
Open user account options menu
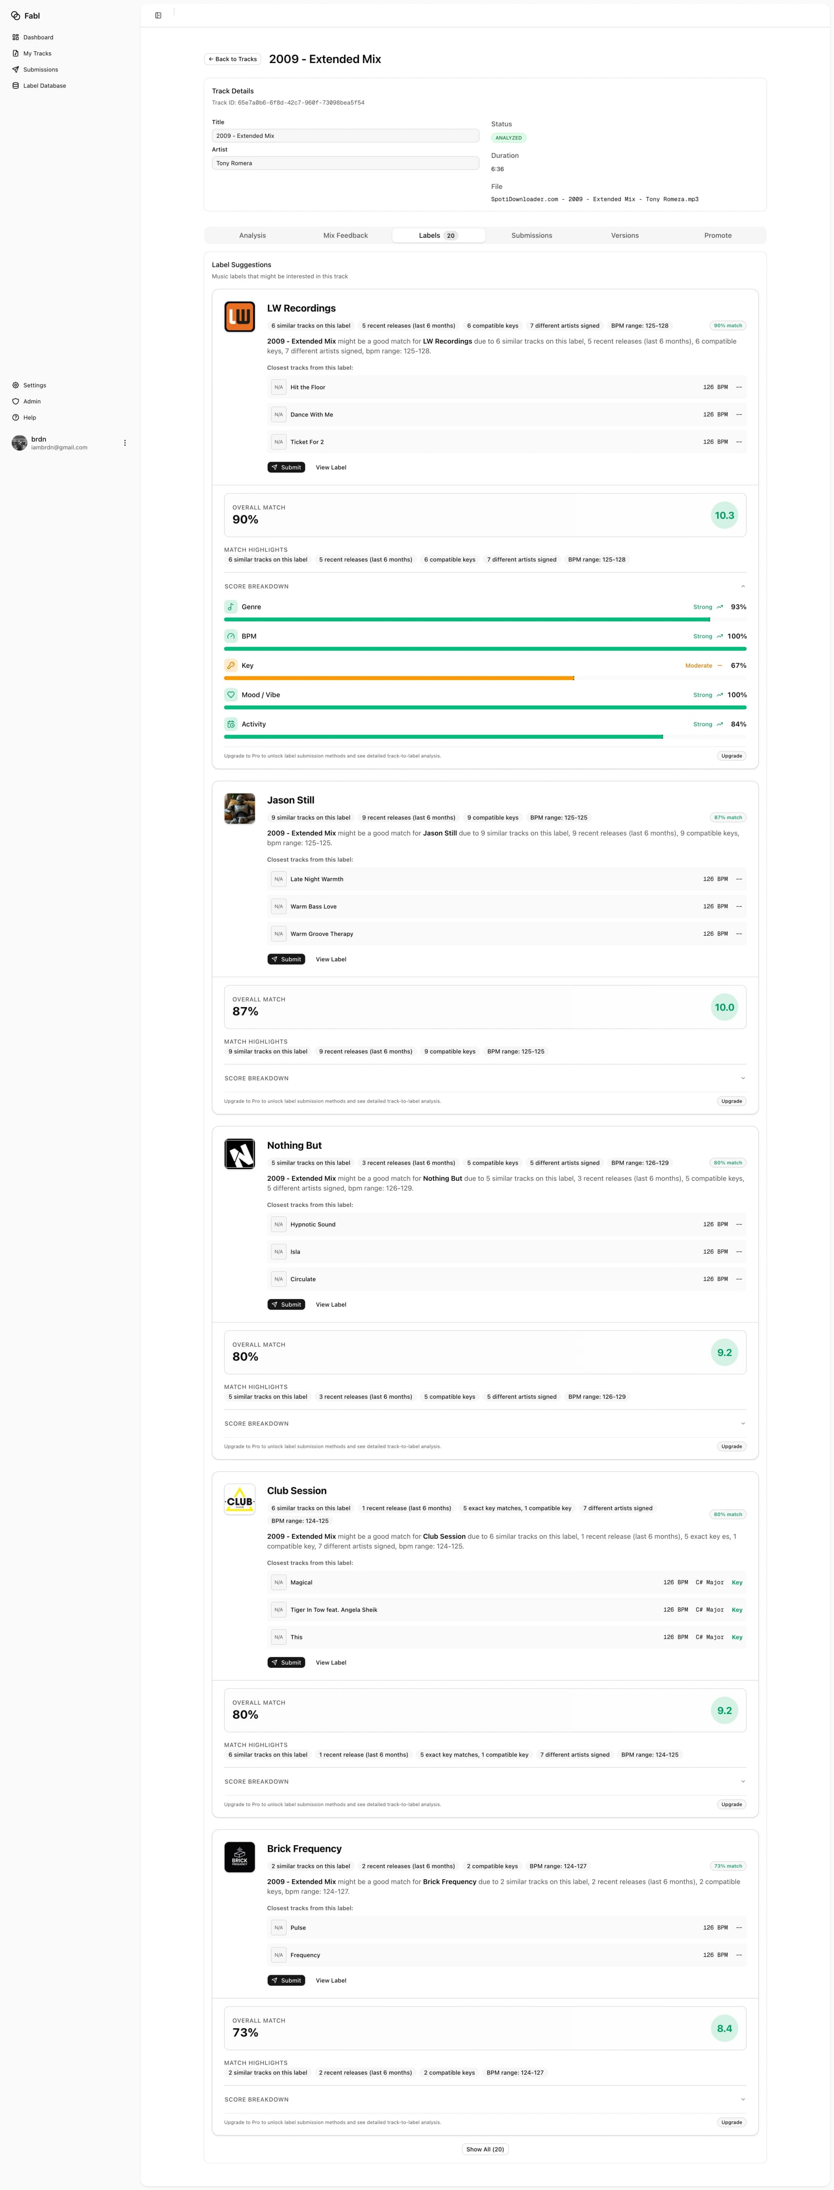pos(125,443)
